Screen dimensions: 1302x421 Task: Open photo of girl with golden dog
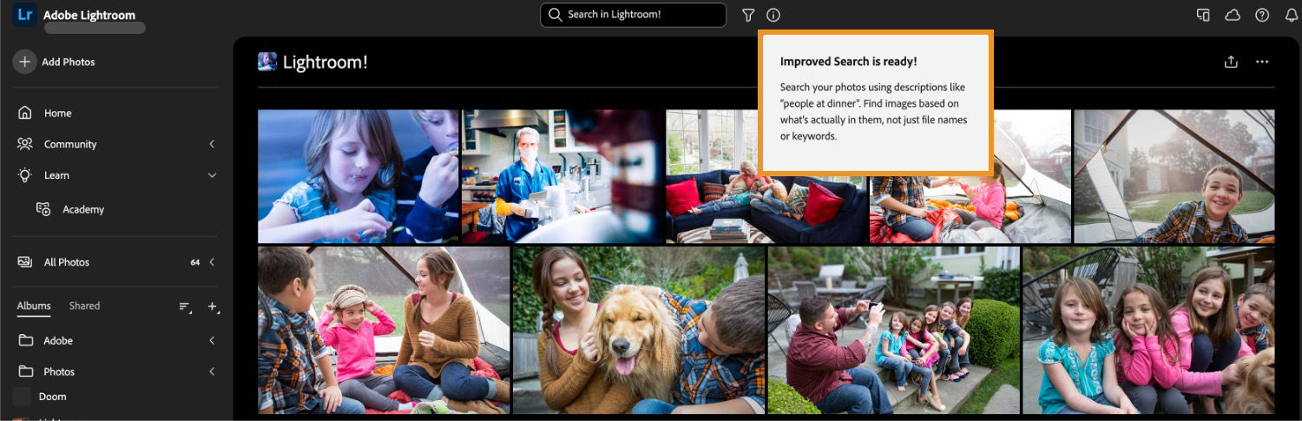tap(639, 330)
